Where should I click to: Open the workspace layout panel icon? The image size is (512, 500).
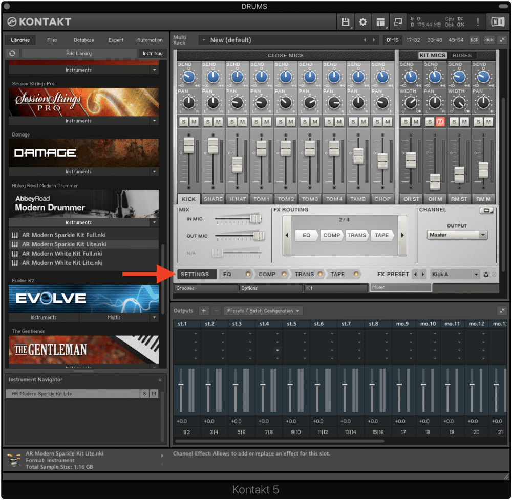[x=380, y=22]
